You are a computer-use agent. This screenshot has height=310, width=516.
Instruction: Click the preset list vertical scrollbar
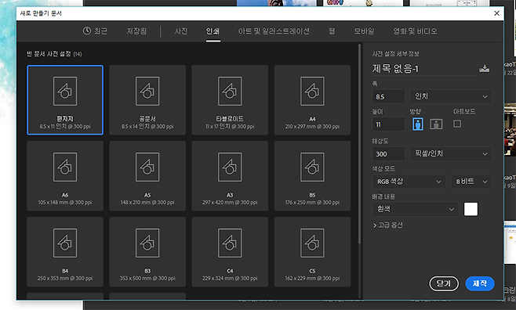(359, 144)
